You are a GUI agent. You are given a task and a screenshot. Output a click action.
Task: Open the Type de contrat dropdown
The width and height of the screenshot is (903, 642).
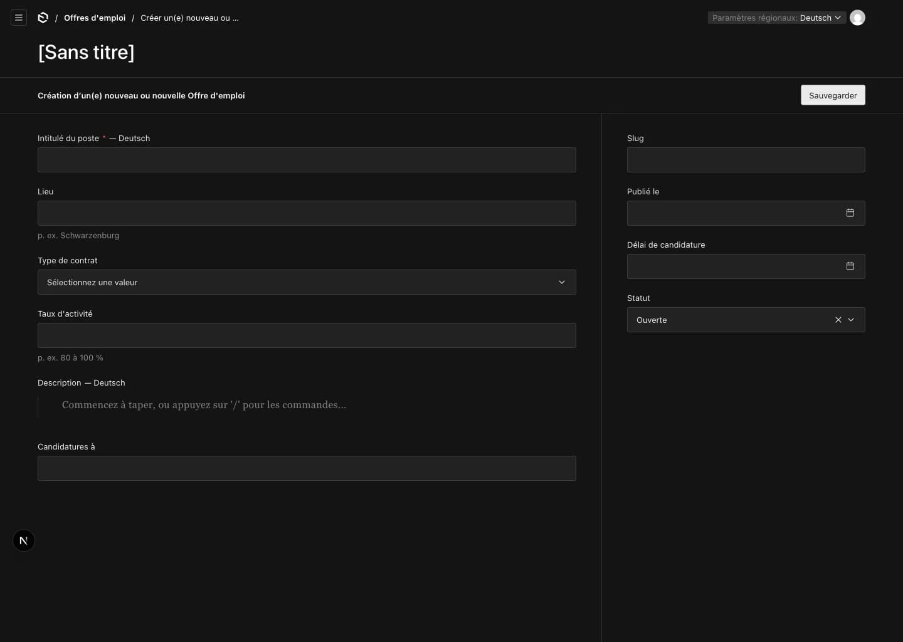(x=307, y=282)
